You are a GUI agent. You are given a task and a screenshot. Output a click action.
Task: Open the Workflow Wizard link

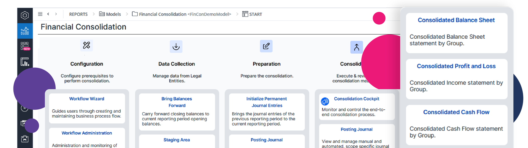(x=87, y=99)
